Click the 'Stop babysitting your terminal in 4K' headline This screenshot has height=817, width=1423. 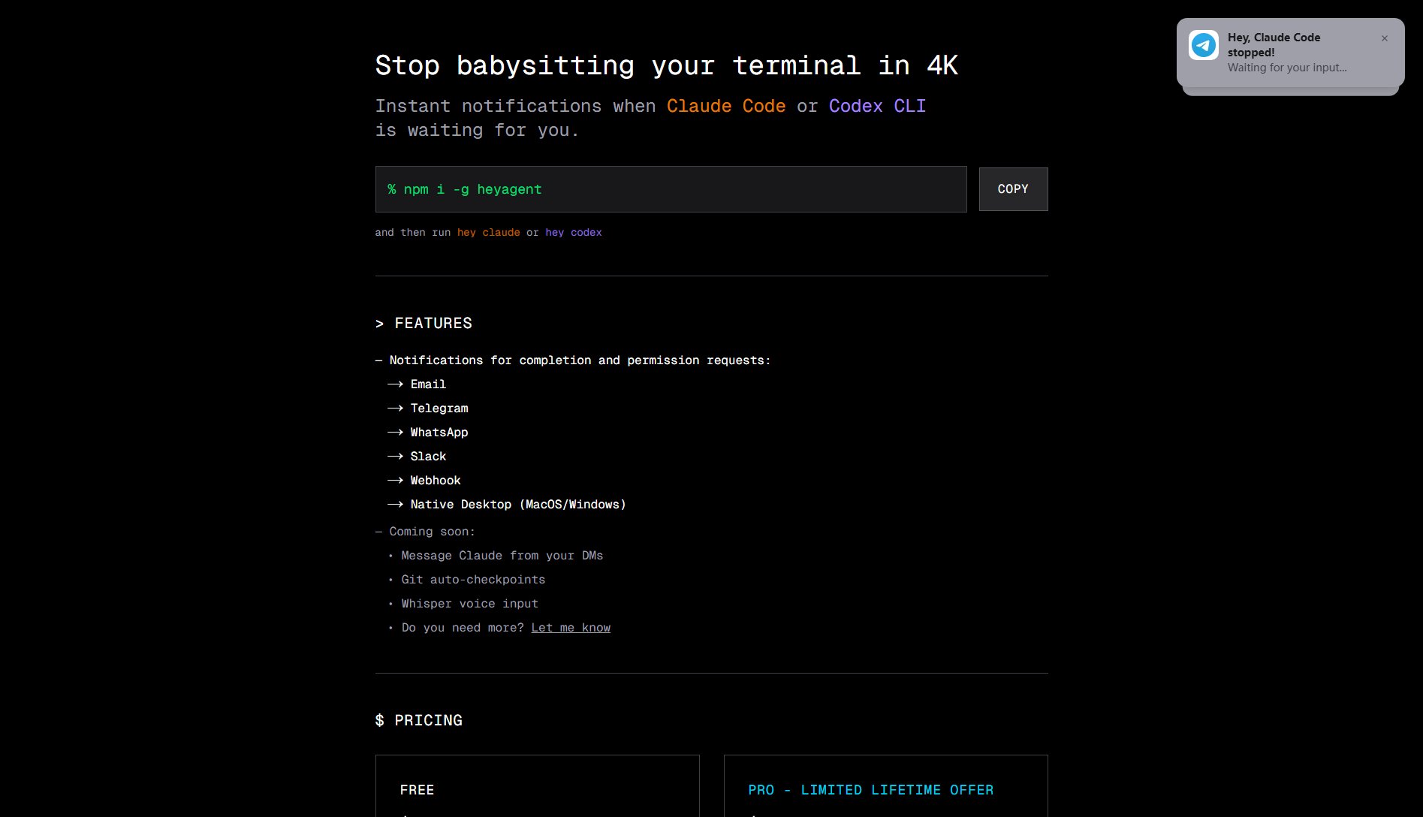tap(666, 66)
